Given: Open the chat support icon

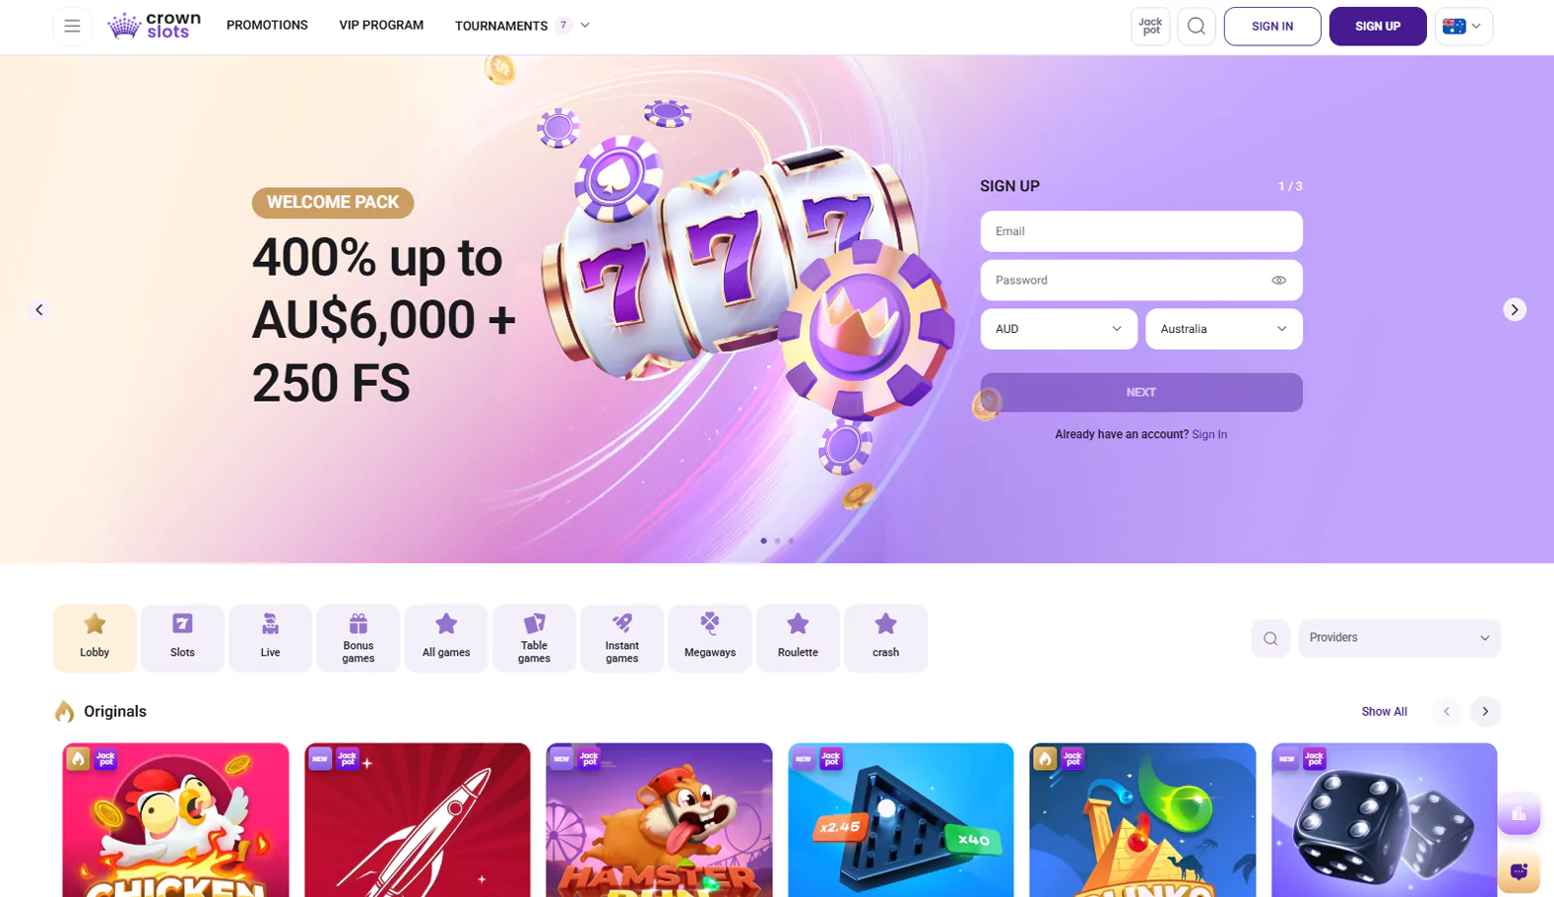Looking at the screenshot, I should pos(1519,871).
